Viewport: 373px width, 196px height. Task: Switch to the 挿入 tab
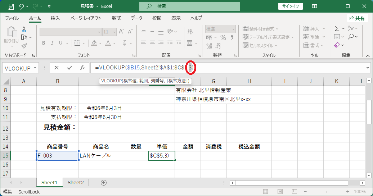(x=55, y=18)
